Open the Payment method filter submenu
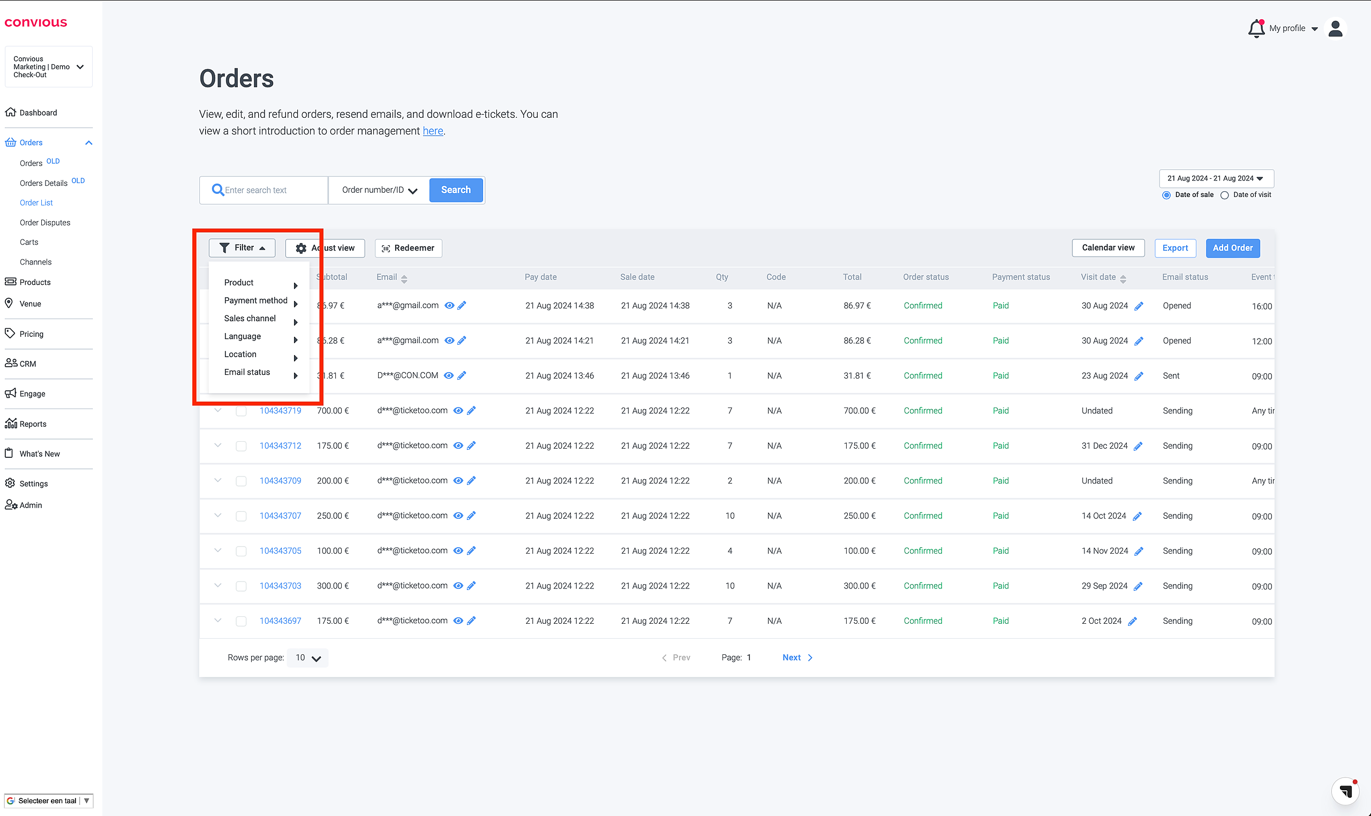The height and width of the screenshot is (816, 1371). pyautogui.click(x=255, y=300)
